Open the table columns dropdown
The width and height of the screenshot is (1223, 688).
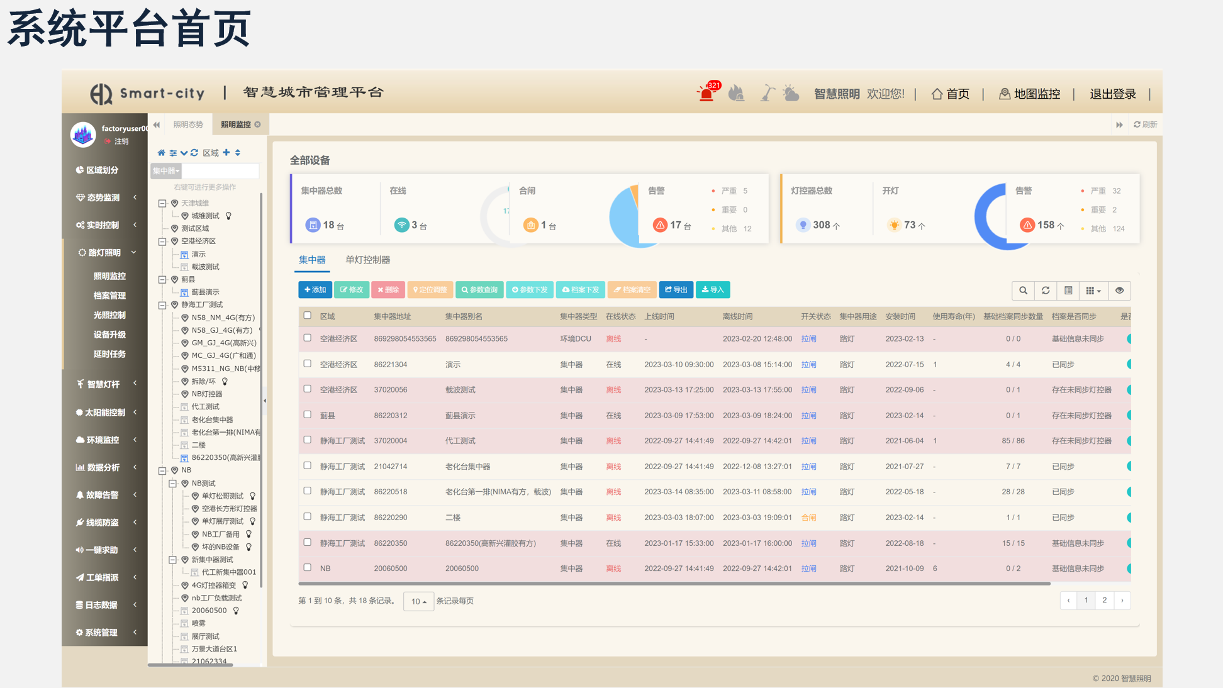point(1094,291)
